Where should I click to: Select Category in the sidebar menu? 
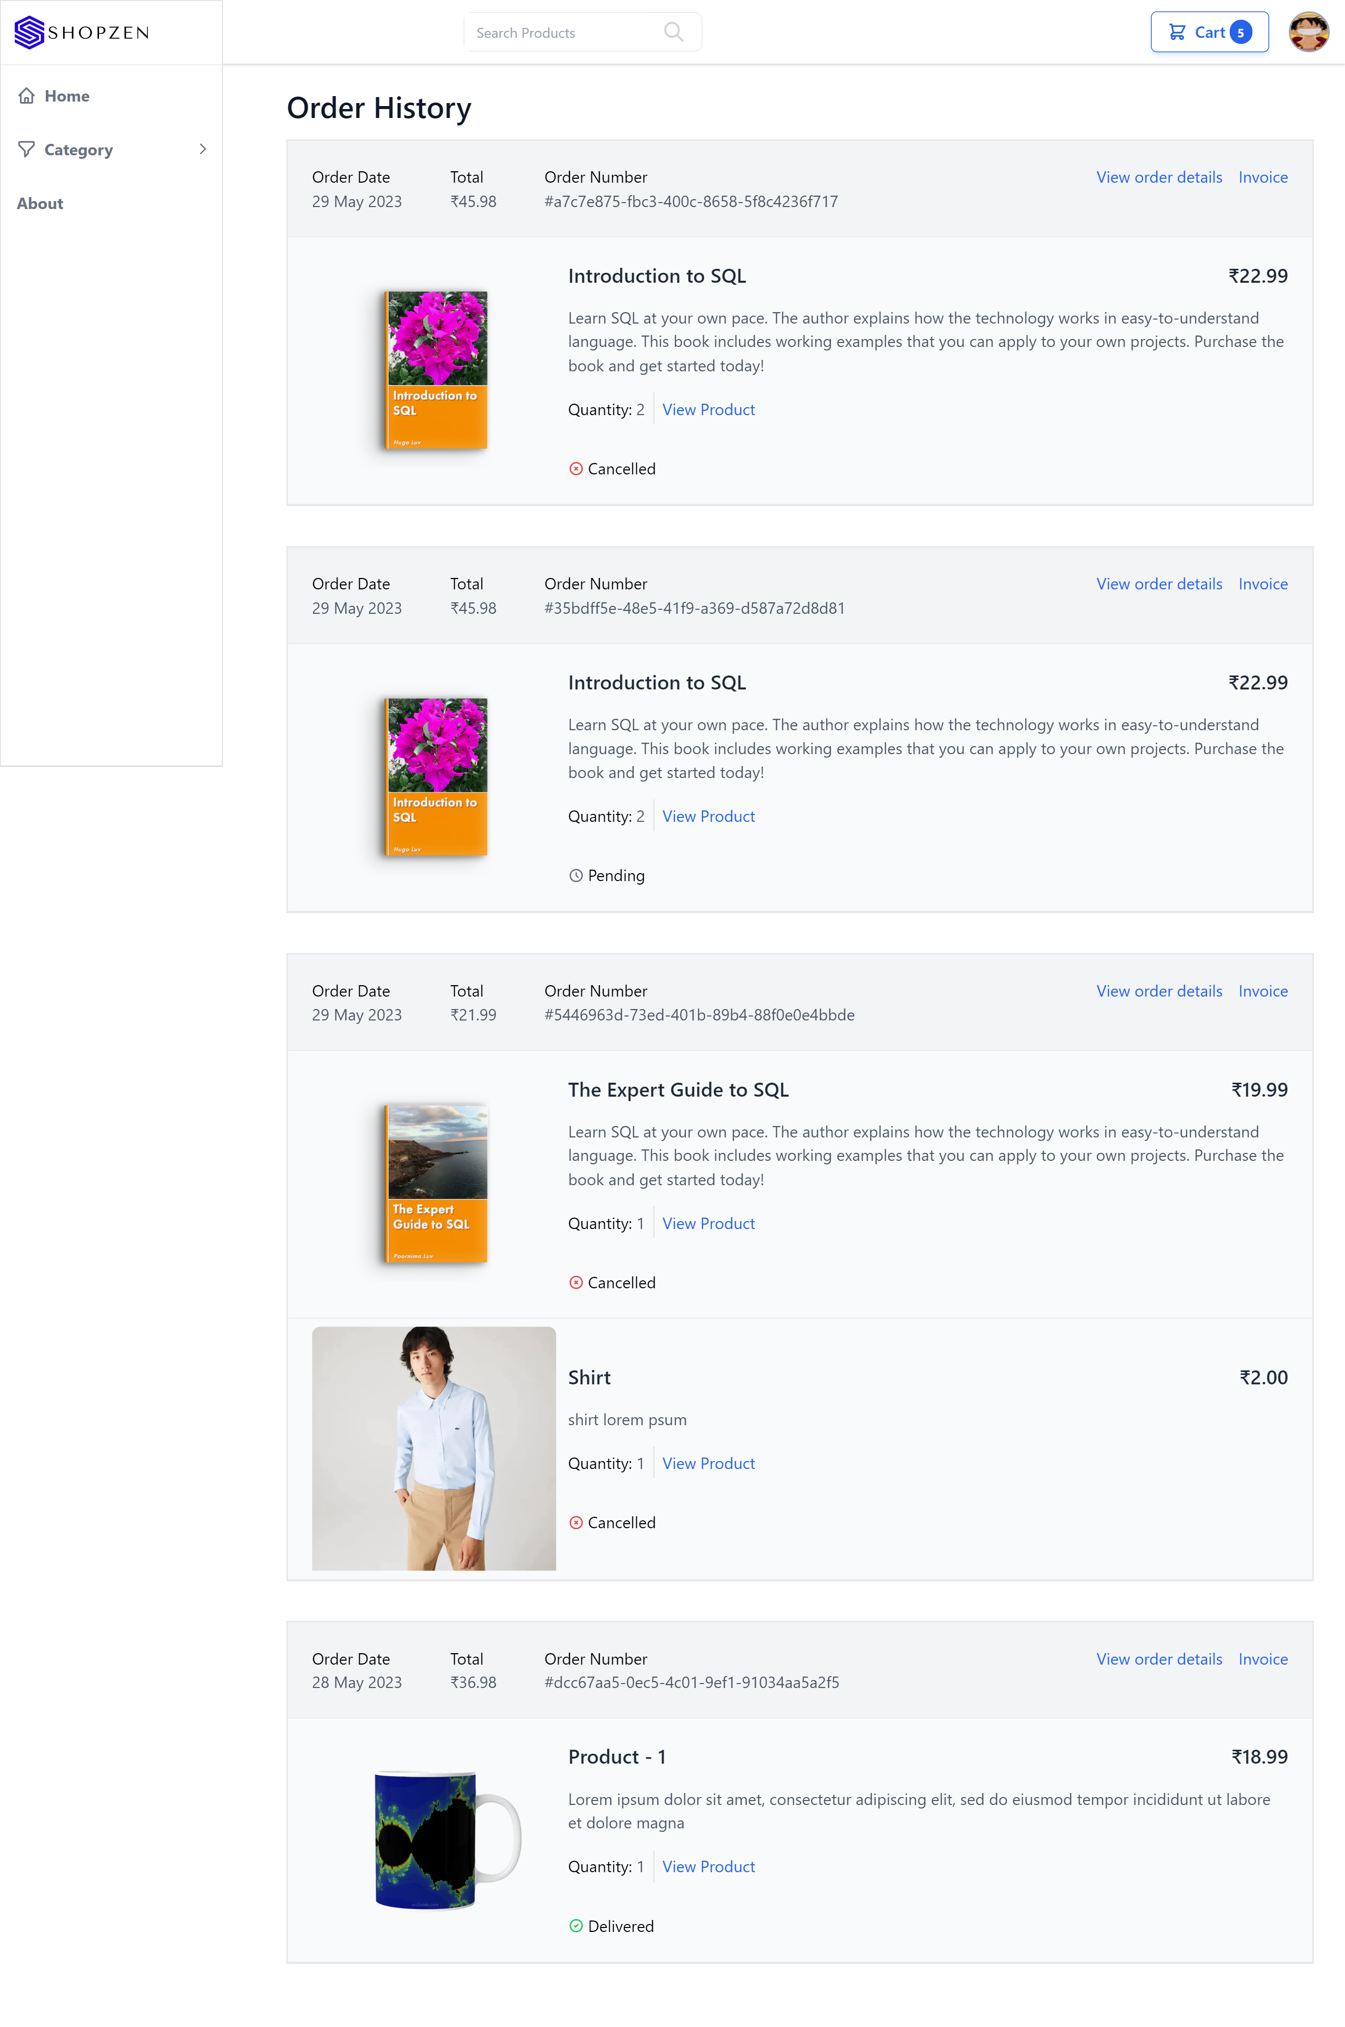click(78, 149)
